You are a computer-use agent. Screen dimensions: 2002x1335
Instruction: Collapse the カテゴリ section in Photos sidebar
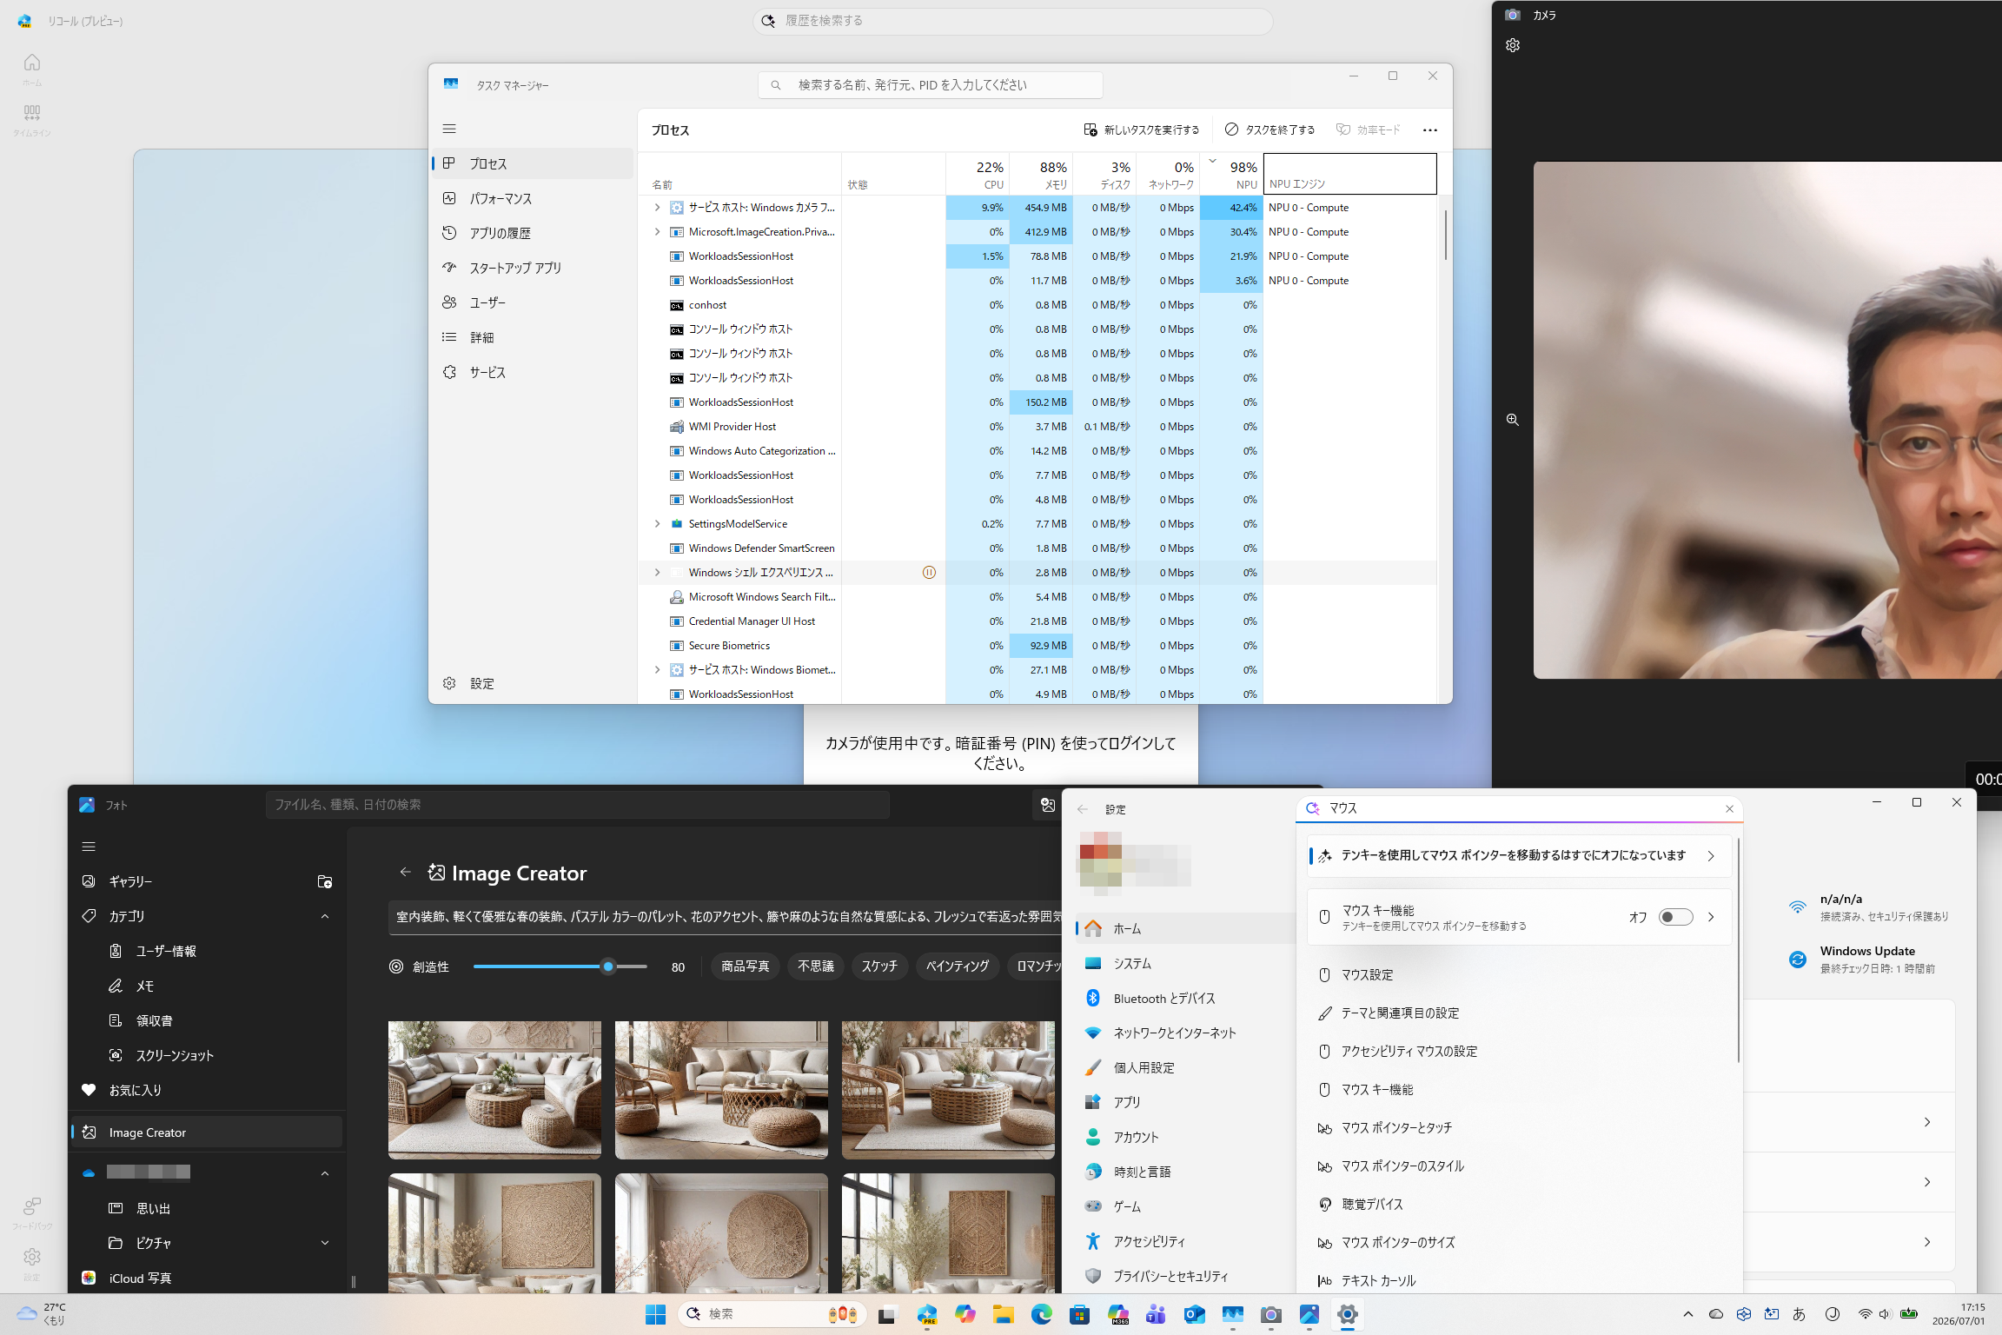pyautogui.click(x=325, y=916)
